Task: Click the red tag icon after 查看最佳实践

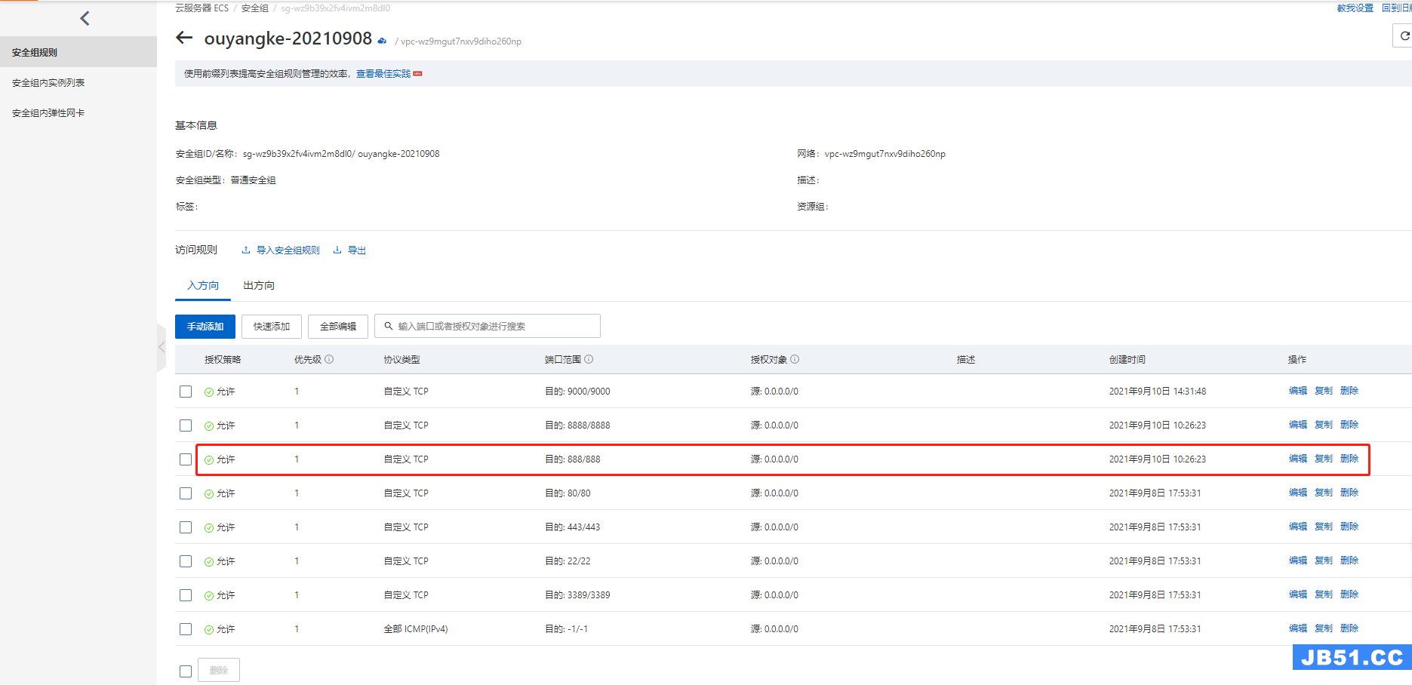Action: click(x=417, y=74)
